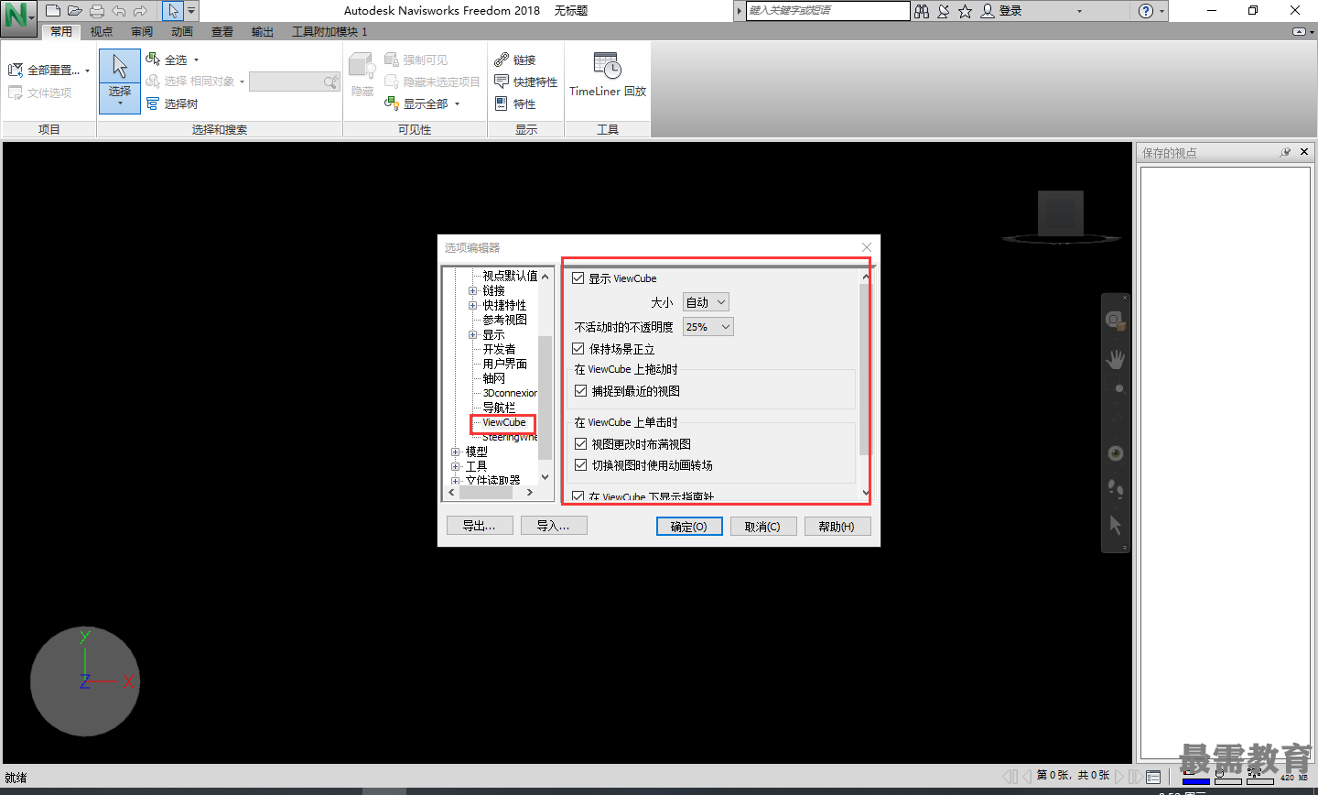Select the Look Around eye tool in navigation bar
Image resolution: width=1318 pixels, height=795 pixels.
pos(1115,453)
